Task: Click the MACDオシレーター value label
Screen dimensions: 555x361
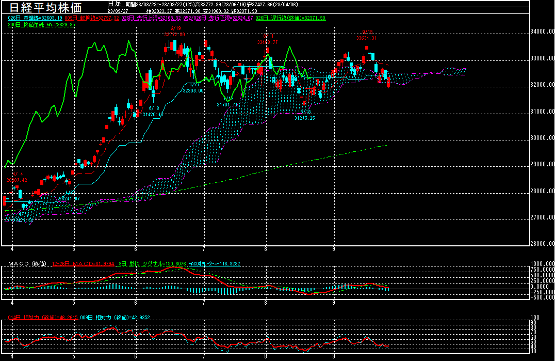Action: click(x=214, y=264)
